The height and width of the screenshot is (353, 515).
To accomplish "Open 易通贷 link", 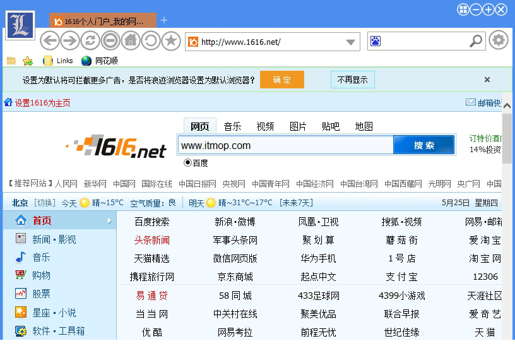I will (x=151, y=296).
